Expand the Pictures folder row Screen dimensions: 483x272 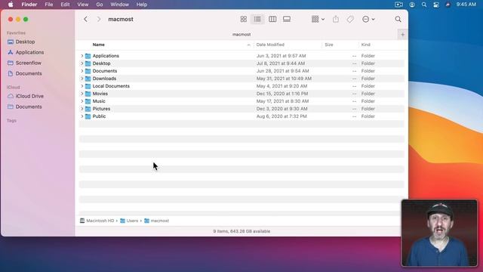pos(82,109)
